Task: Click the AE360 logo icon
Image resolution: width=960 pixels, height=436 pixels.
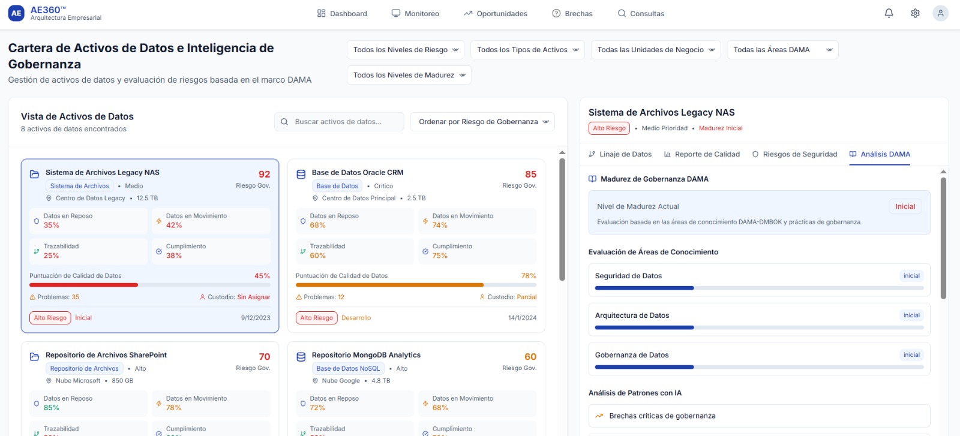Action: tap(16, 13)
